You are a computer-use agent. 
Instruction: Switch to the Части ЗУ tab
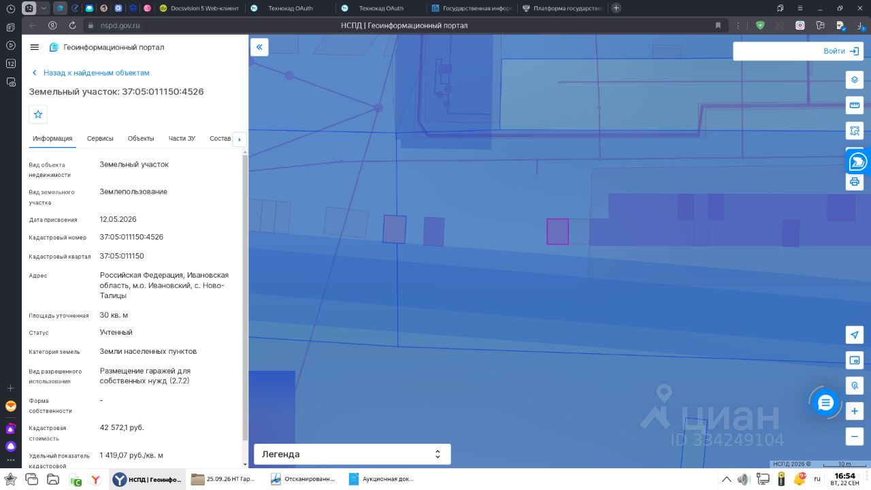click(x=182, y=138)
